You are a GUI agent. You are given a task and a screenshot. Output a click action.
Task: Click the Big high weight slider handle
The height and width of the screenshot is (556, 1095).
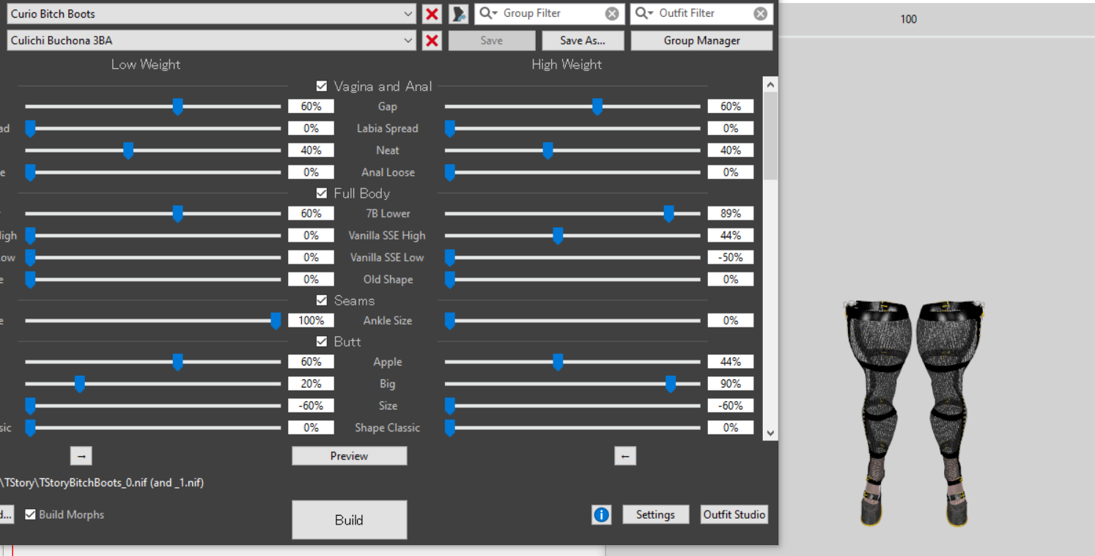(671, 384)
